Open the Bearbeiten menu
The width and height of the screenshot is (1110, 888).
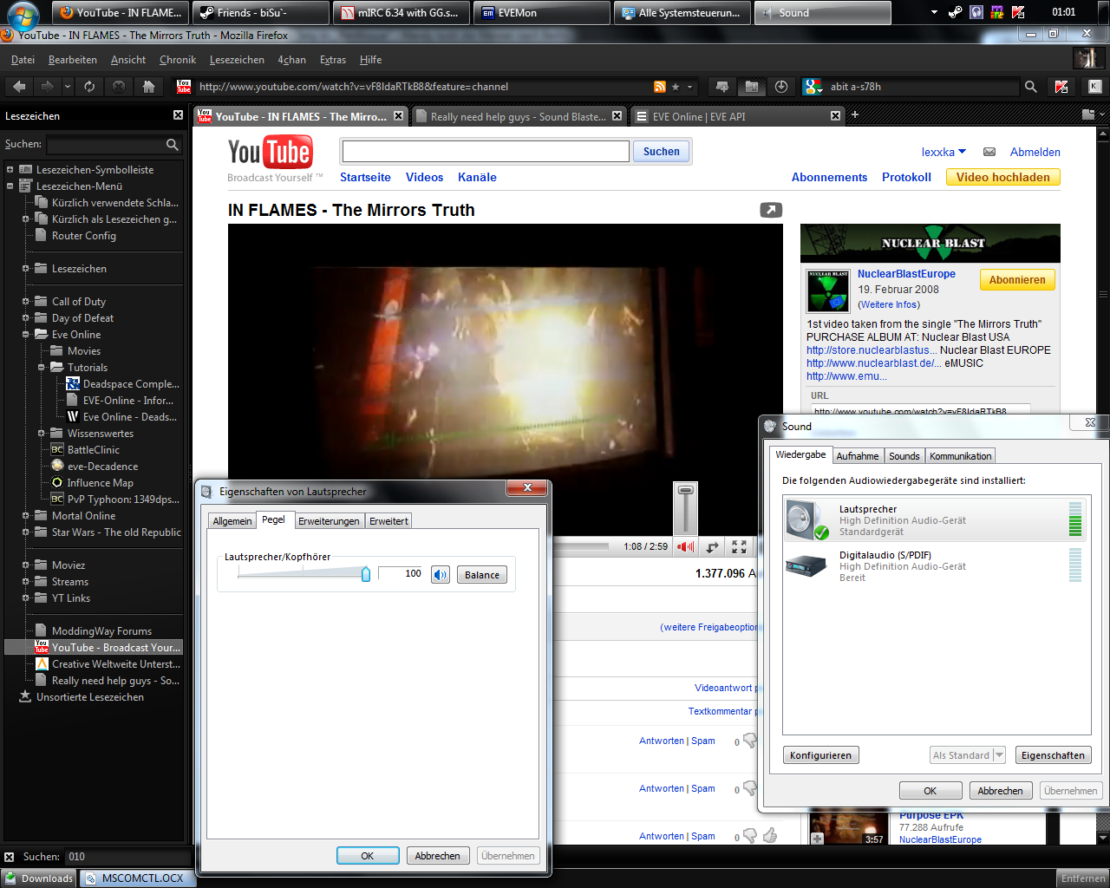[73, 60]
